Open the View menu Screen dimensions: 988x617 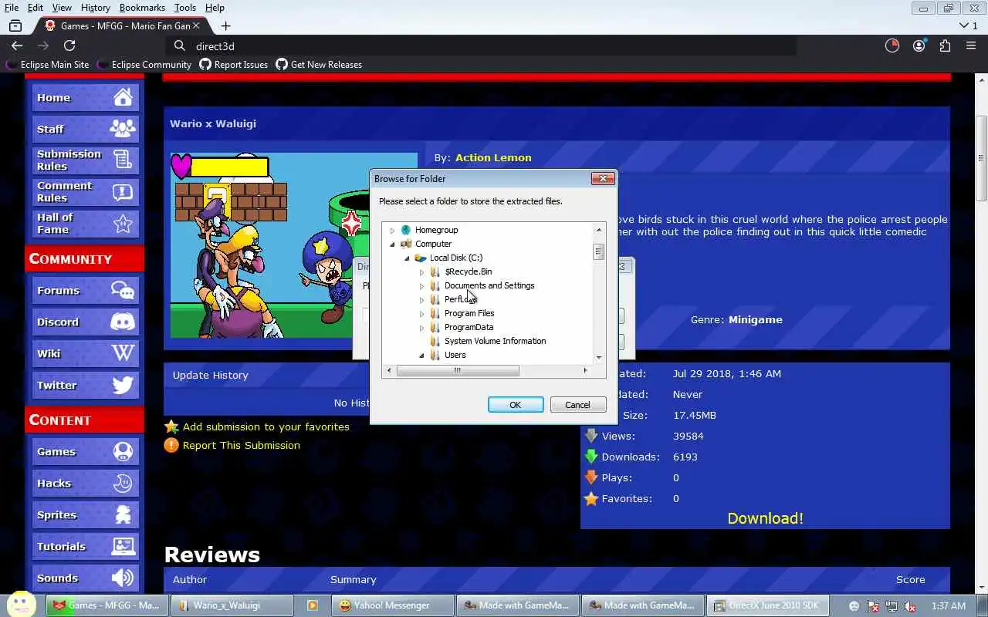point(62,7)
